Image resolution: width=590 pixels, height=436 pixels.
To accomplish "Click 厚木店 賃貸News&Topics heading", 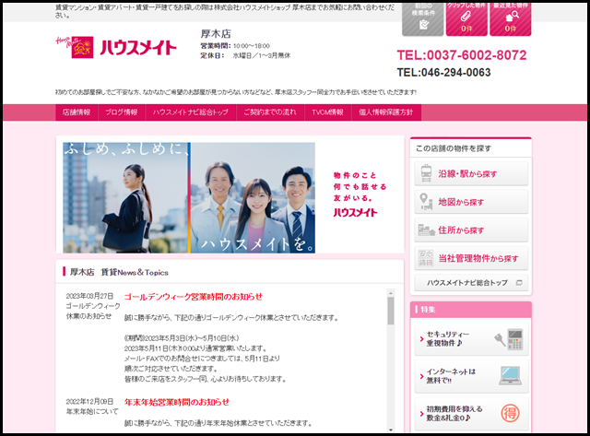I will coord(119,272).
